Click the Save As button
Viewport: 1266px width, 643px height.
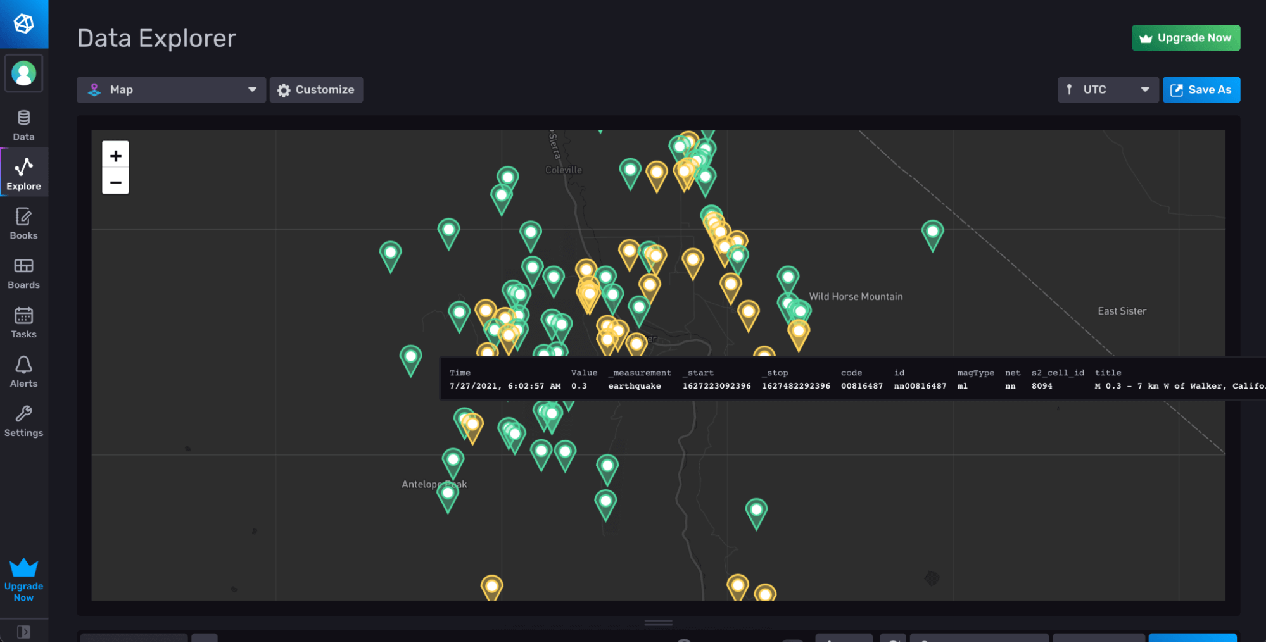point(1201,89)
